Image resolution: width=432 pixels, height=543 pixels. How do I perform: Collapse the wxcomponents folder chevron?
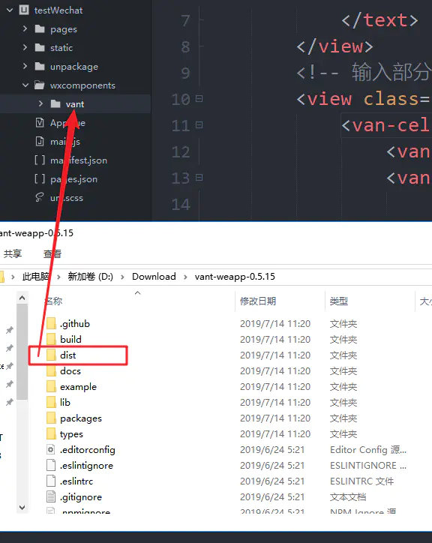(x=25, y=85)
